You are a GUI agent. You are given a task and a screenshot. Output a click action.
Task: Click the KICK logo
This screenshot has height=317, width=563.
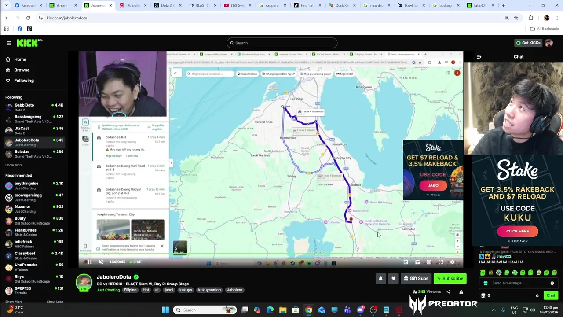(x=29, y=43)
